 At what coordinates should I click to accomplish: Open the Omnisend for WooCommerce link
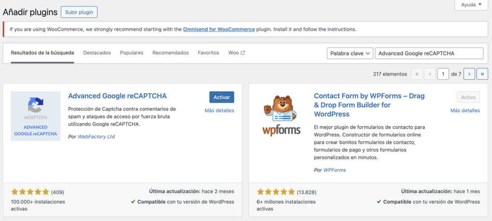pos(219,29)
